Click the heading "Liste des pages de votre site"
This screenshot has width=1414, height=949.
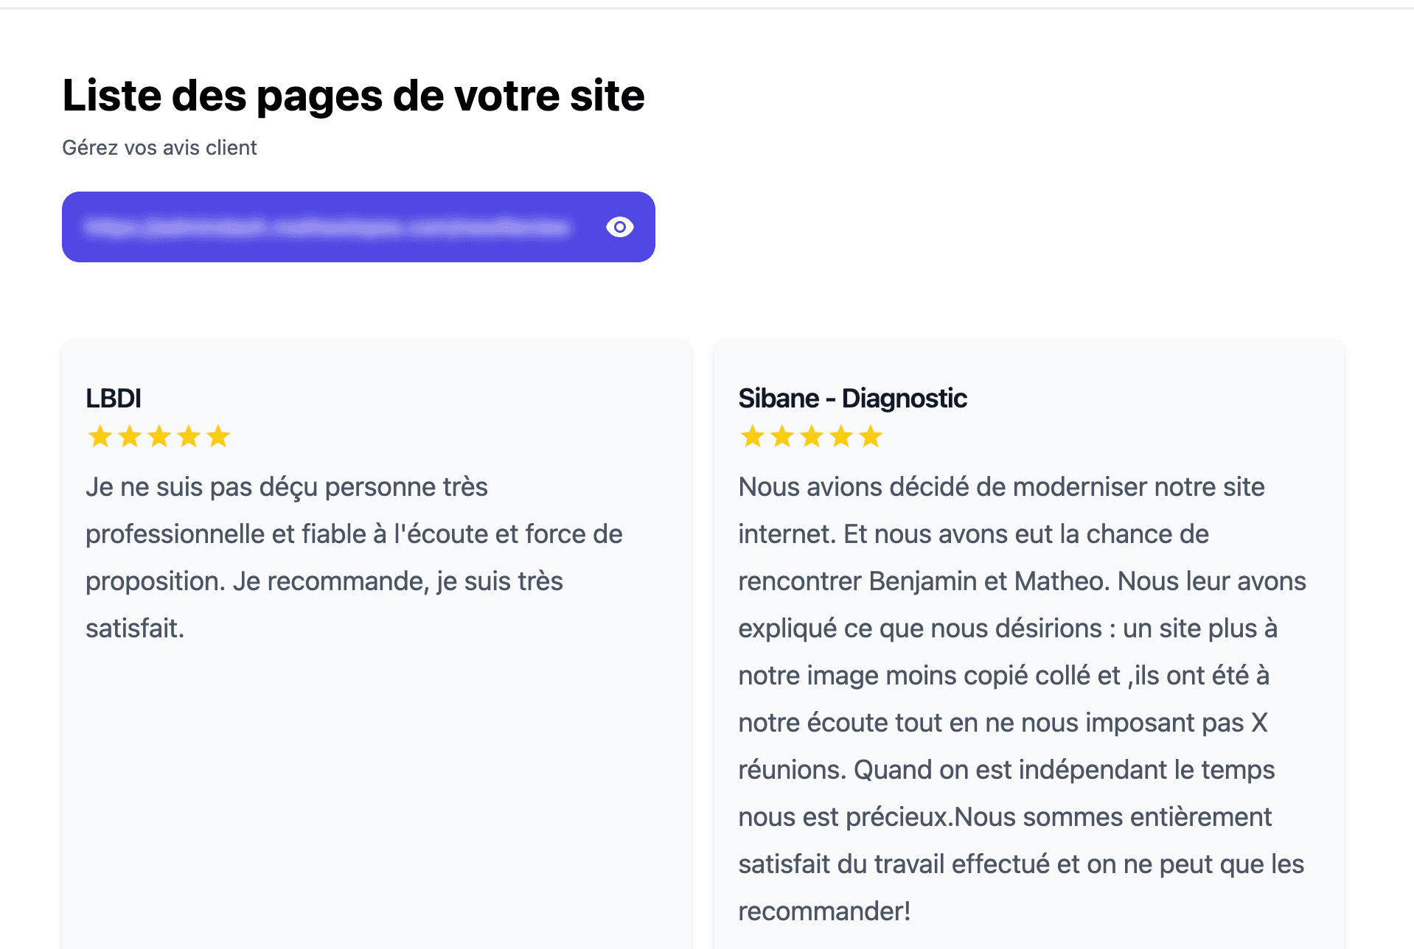[x=354, y=96]
